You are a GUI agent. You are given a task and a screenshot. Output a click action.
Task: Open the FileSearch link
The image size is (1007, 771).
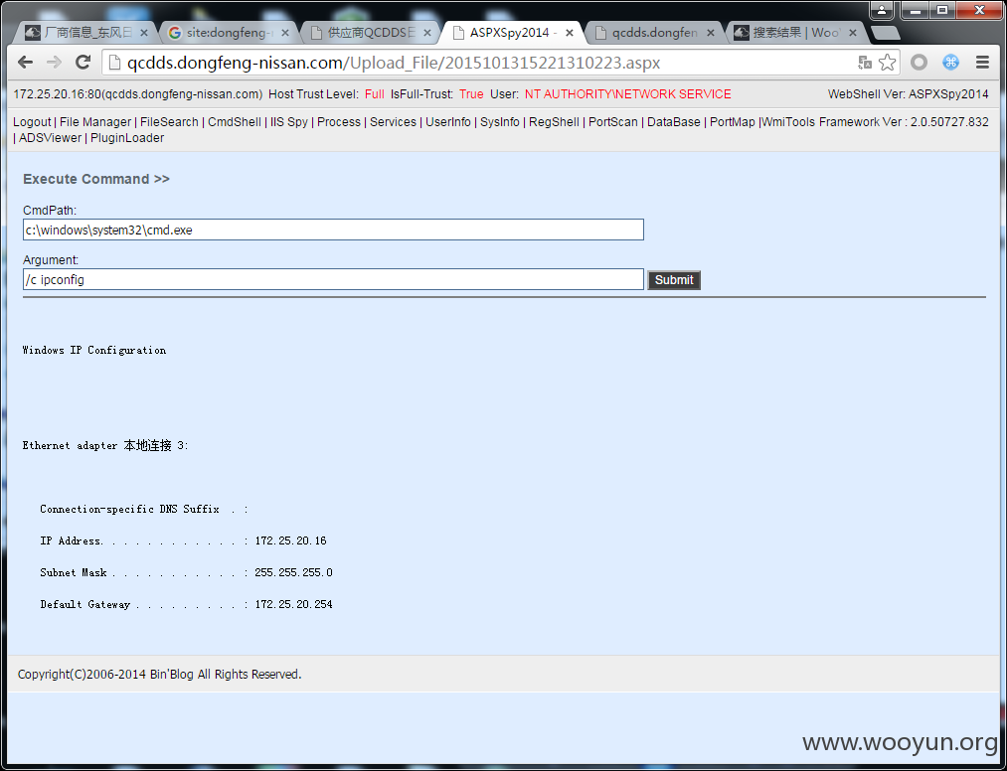(x=169, y=122)
